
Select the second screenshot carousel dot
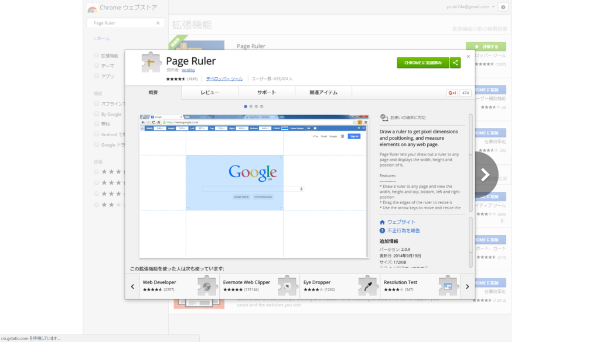(251, 107)
